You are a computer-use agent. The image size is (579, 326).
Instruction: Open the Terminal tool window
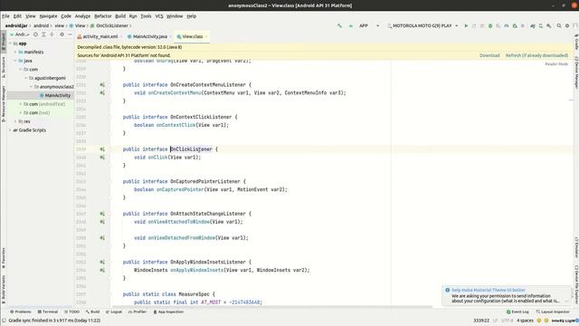coord(48,312)
